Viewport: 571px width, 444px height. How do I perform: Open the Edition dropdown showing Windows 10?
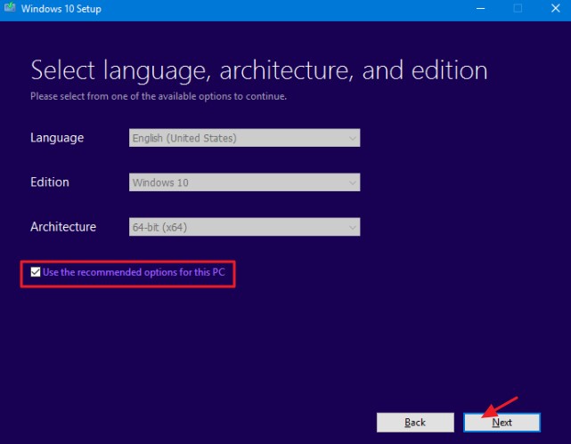click(x=244, y=182)
